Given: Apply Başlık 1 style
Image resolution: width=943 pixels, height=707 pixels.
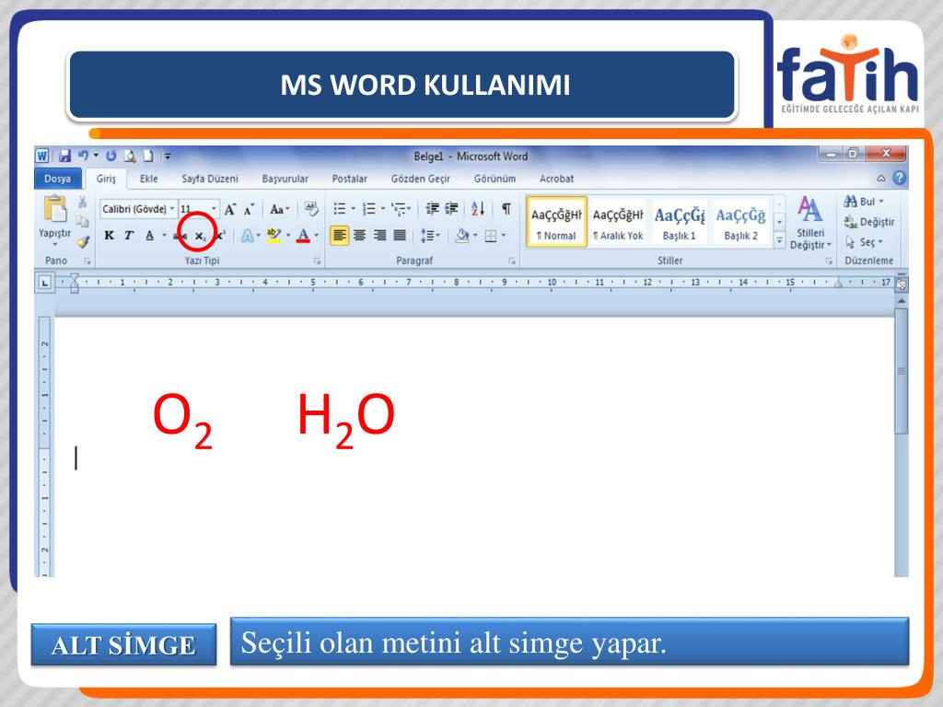Looking at the screenshot, I should coord(679,223).
